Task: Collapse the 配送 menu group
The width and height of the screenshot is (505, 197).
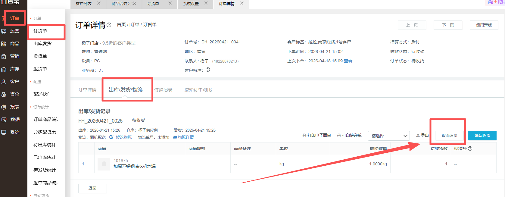Action: click(36, 82)
